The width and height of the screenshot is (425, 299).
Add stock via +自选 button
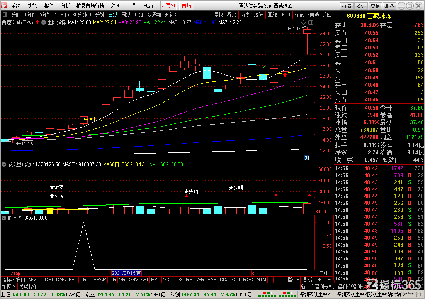coord(313,15)
